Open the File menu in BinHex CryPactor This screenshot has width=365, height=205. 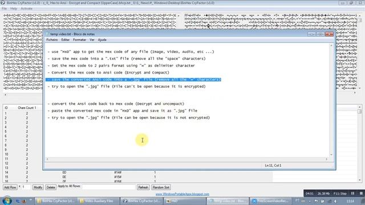pos(4,9)
